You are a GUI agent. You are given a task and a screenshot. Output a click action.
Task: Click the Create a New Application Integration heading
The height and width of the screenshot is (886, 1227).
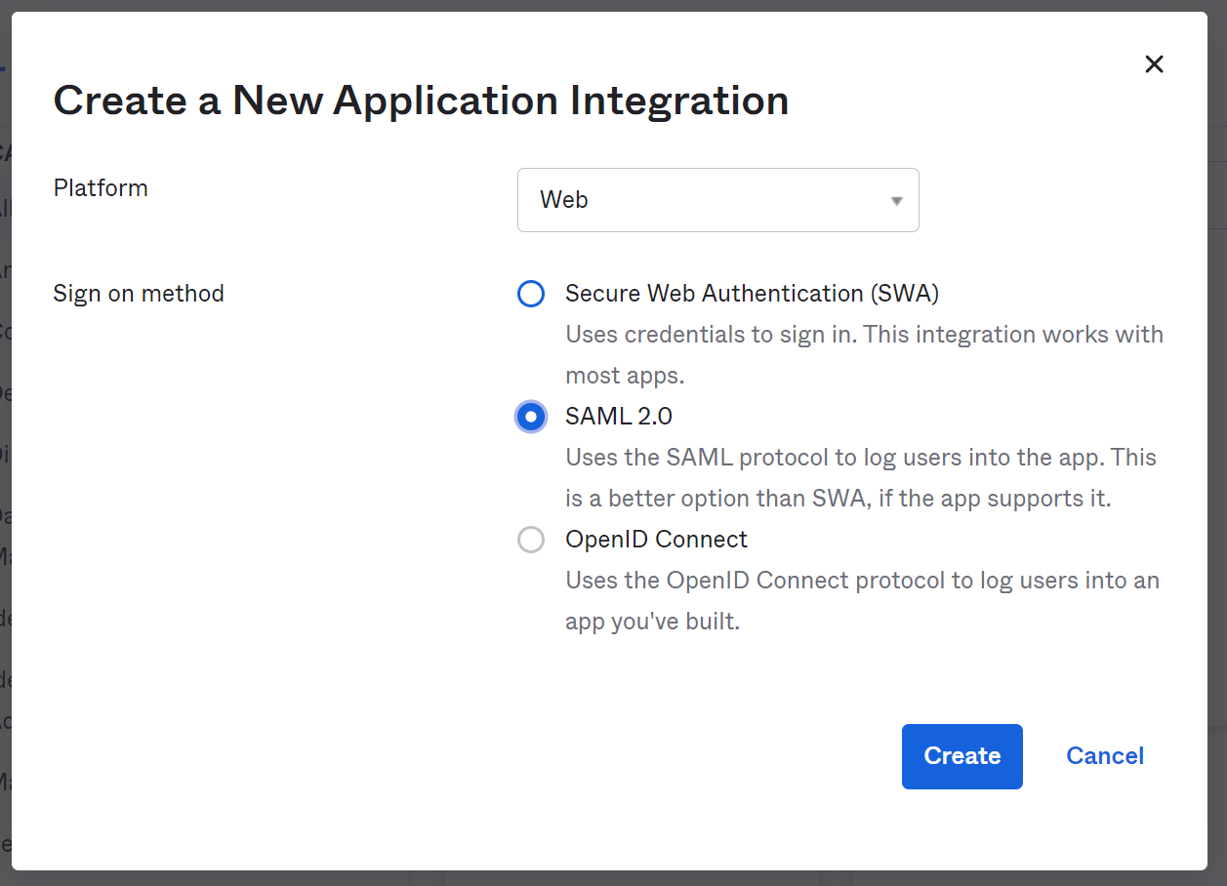pyautogui.click(x=421, y=101)
